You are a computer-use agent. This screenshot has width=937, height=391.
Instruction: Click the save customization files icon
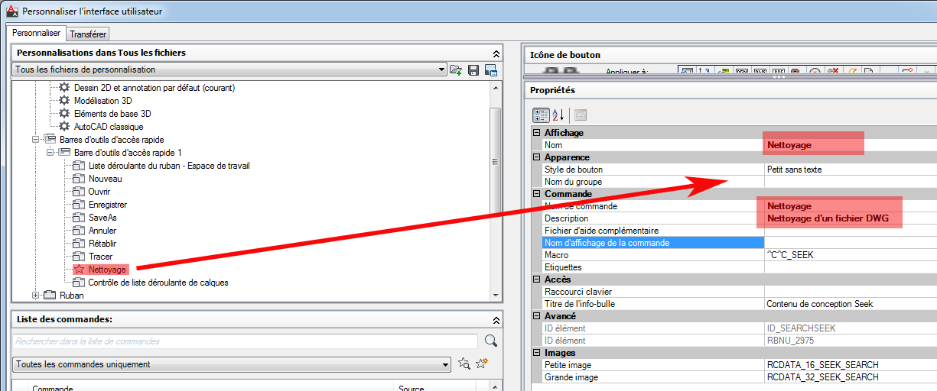(x=473, y=70)
